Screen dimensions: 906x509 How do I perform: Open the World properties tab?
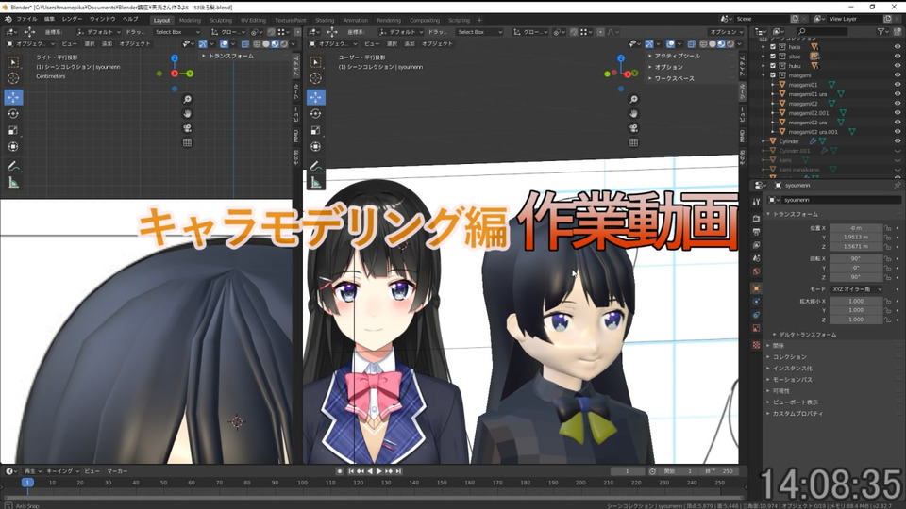tap(756, 271)
